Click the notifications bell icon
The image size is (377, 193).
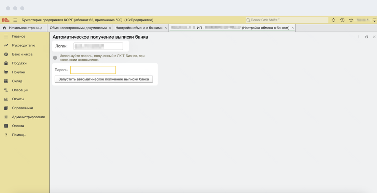click(x=333, y=20)
